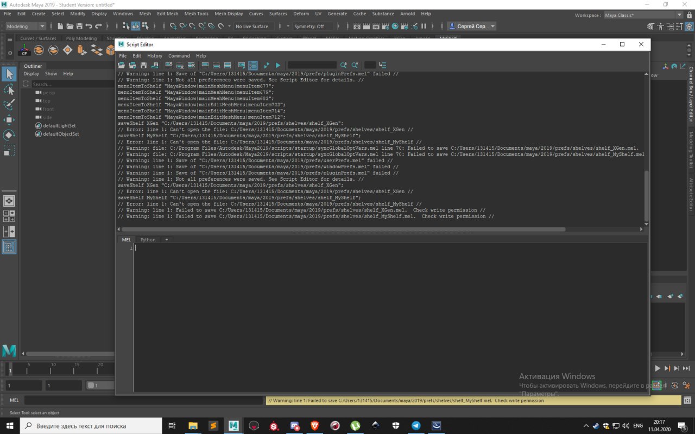Screen dimensions: 695x434
Task: Click Load Script icon in Script Editor
Action: click(x=122, y=65)
